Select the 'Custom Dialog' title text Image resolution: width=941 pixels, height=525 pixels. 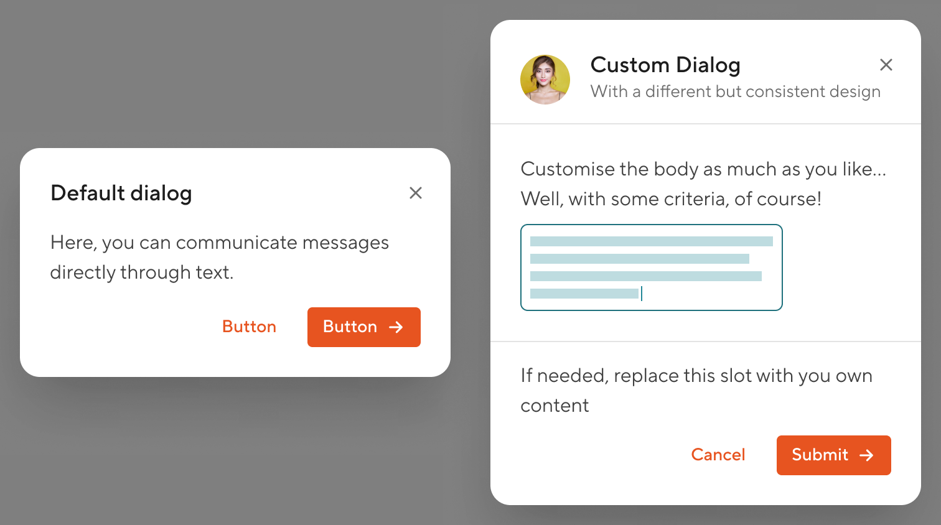click(665, 65)
